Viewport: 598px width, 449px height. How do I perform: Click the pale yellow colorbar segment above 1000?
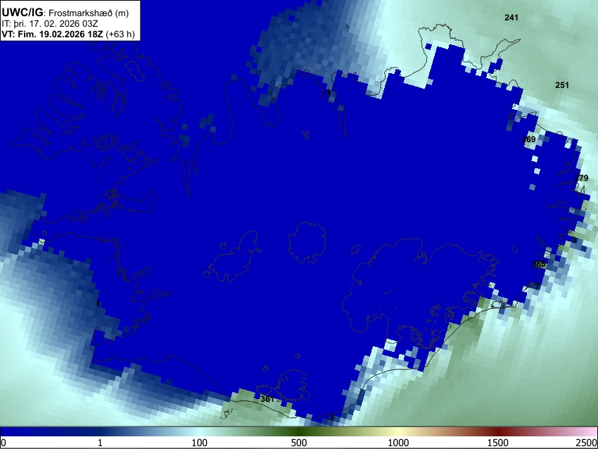(398, 431)
